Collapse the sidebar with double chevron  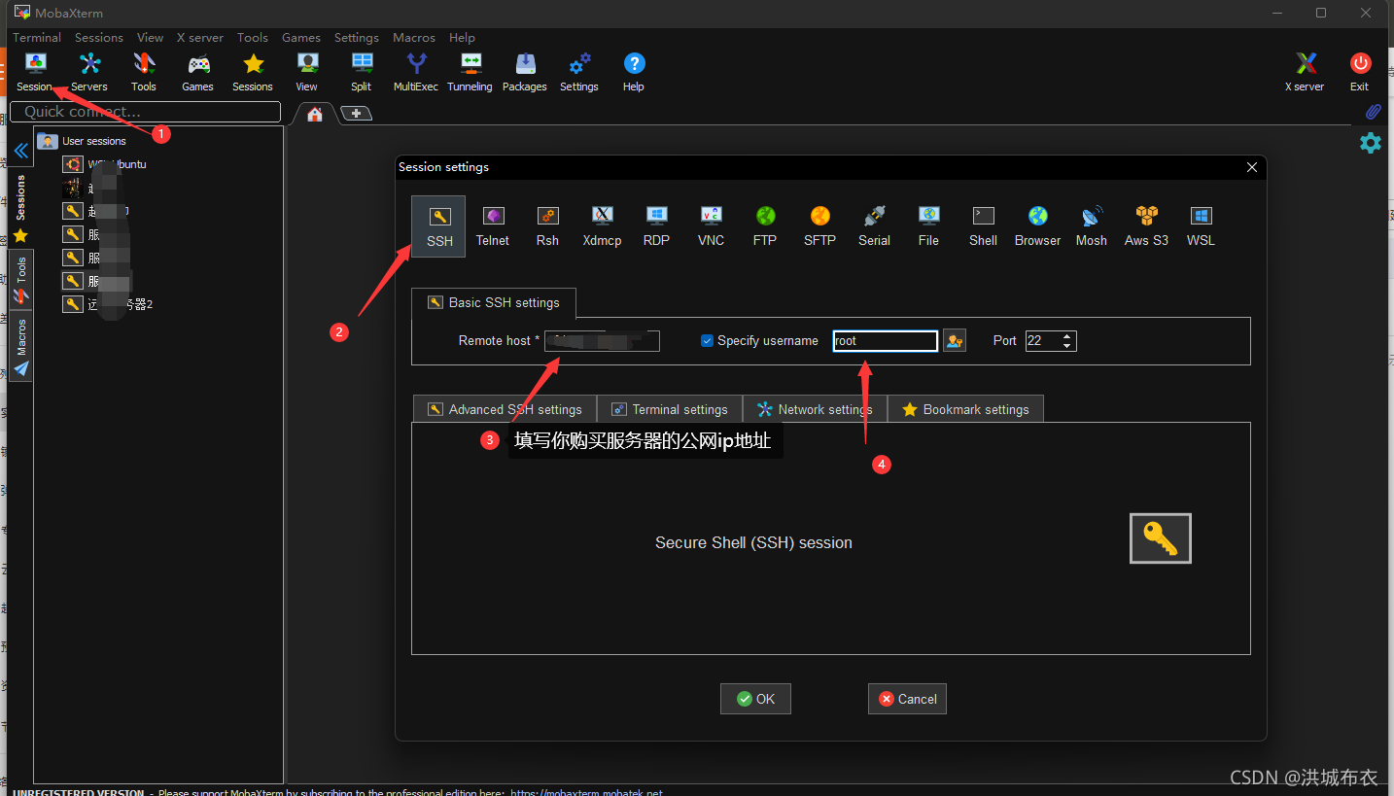[x=20, y=151]
